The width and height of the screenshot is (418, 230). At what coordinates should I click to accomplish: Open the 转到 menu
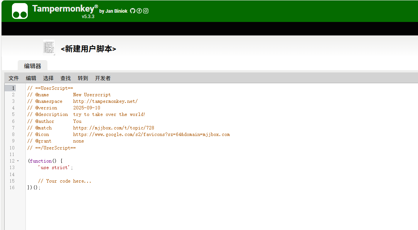[83, 78]
